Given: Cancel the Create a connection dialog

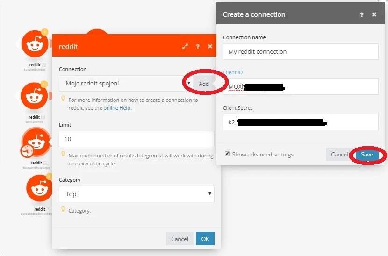Looking at the screenshot, I should pyautogui.click(x=339, y=154).
